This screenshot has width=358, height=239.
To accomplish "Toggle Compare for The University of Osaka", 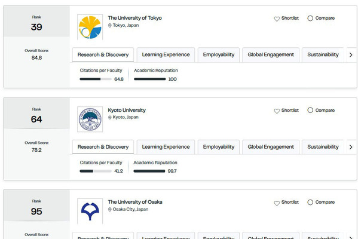I will [310, 202].
